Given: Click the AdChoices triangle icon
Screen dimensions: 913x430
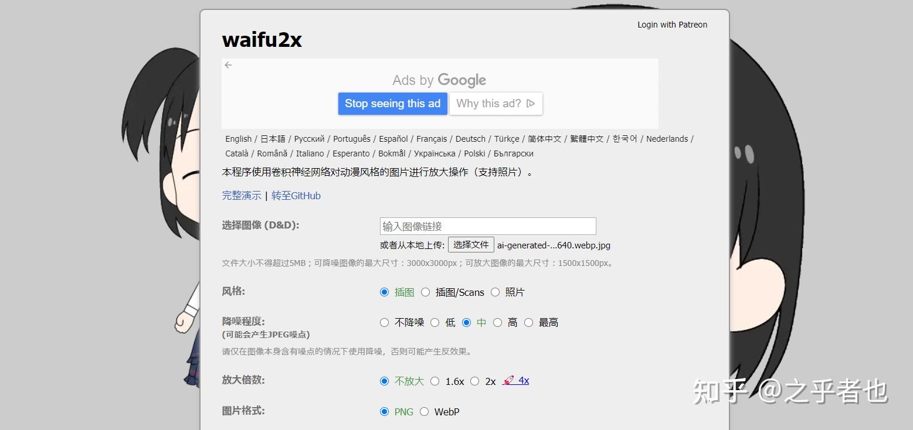Looking at the screenshot, I should (531, 104).
